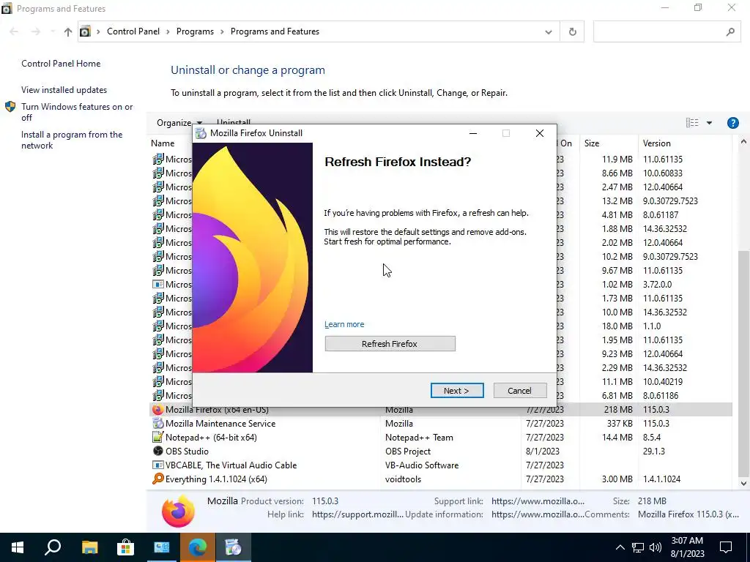Viewport: 750px width, 562px height.
Task: Sort by the Size column header
Action: [x=592, y=143]
